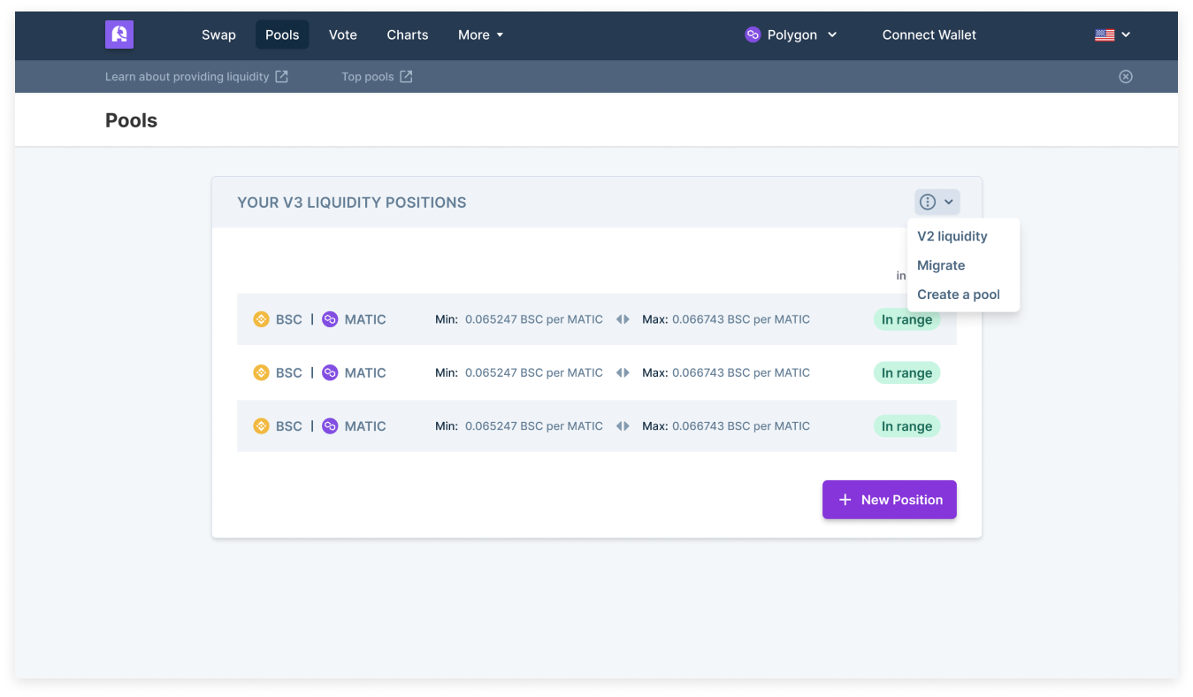This screenshot has height=697, width=1193.
Task: Click In range badge in first row
Action: click(906, 320)
